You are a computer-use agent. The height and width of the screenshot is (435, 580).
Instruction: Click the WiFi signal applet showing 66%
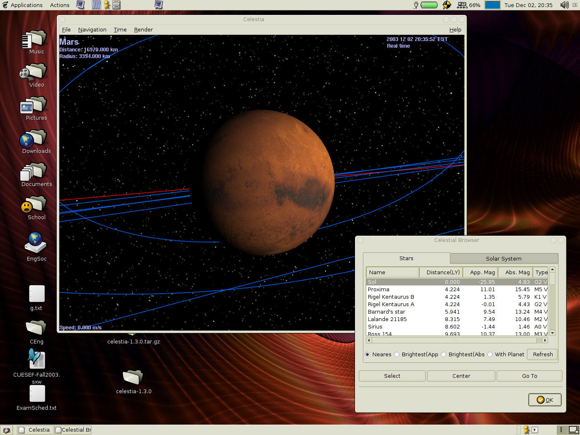click(x=469, y=5)
